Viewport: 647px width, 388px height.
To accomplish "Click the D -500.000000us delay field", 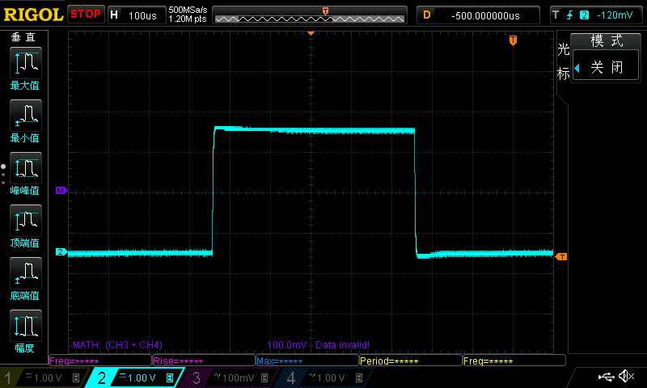I will point(477,15).
